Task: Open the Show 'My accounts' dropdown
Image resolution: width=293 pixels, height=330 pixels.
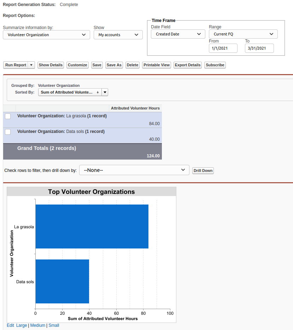Action: 118,35
